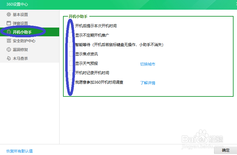237x155 pixels.
Task: Click the 我愿意参加360开机时间调查 label text
Action: [99, 82]
